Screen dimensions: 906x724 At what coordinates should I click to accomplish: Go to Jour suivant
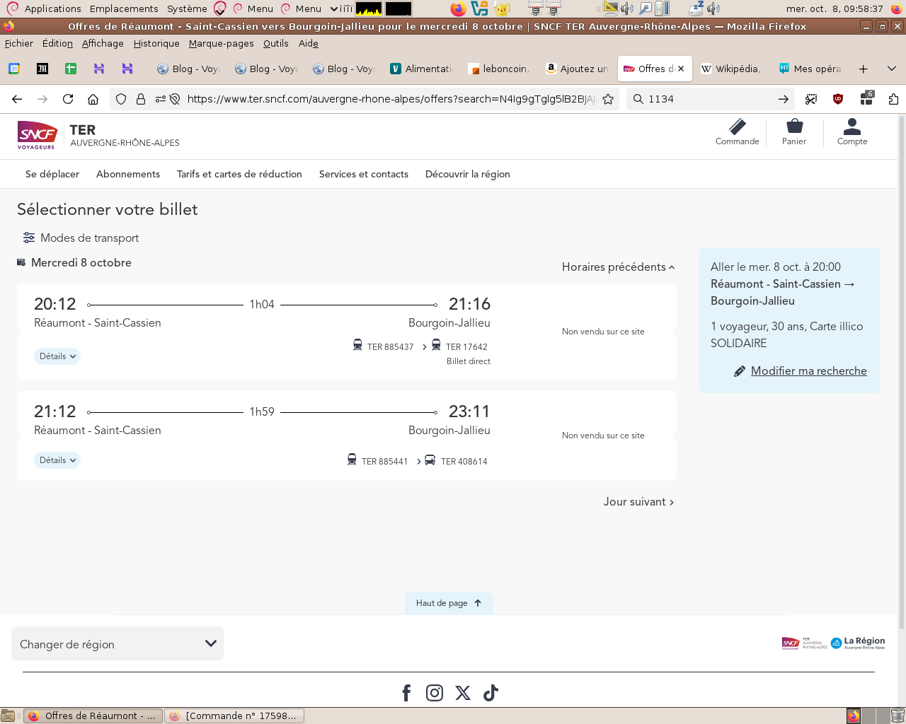(x=638, y=501)
